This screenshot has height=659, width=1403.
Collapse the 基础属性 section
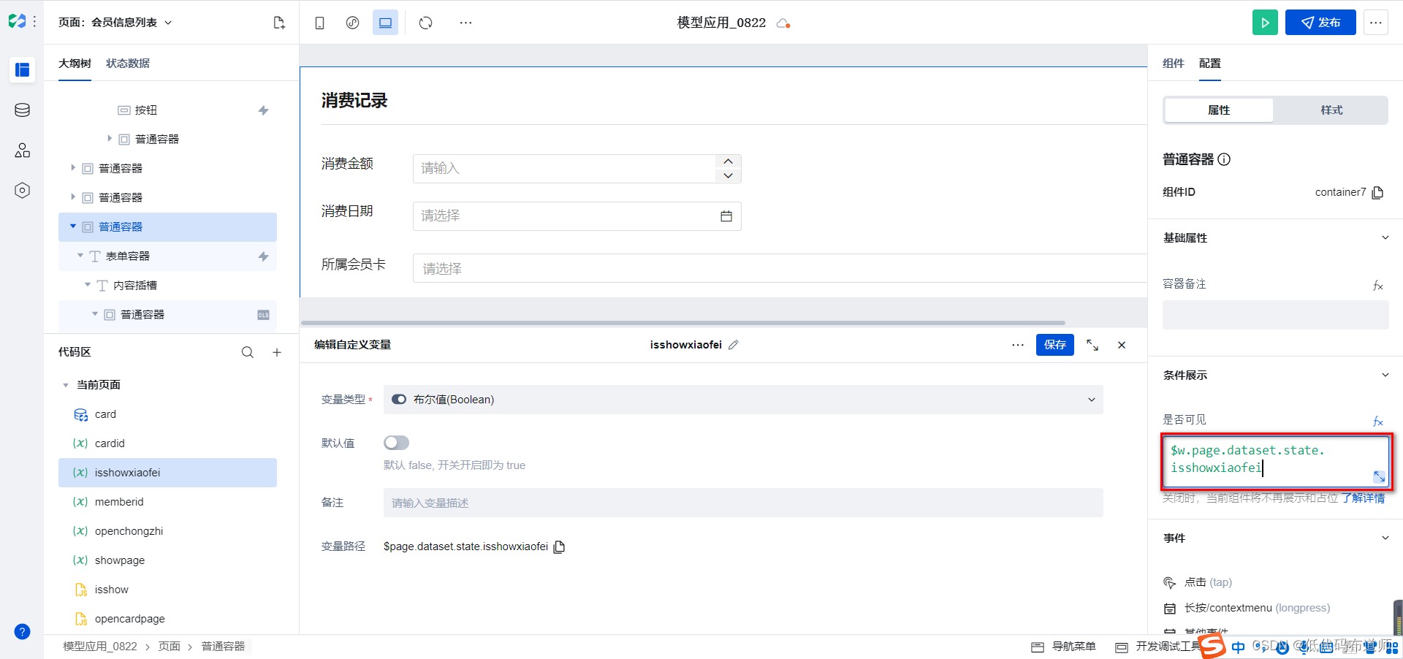pyautogui.click(x=1385, y=237)
